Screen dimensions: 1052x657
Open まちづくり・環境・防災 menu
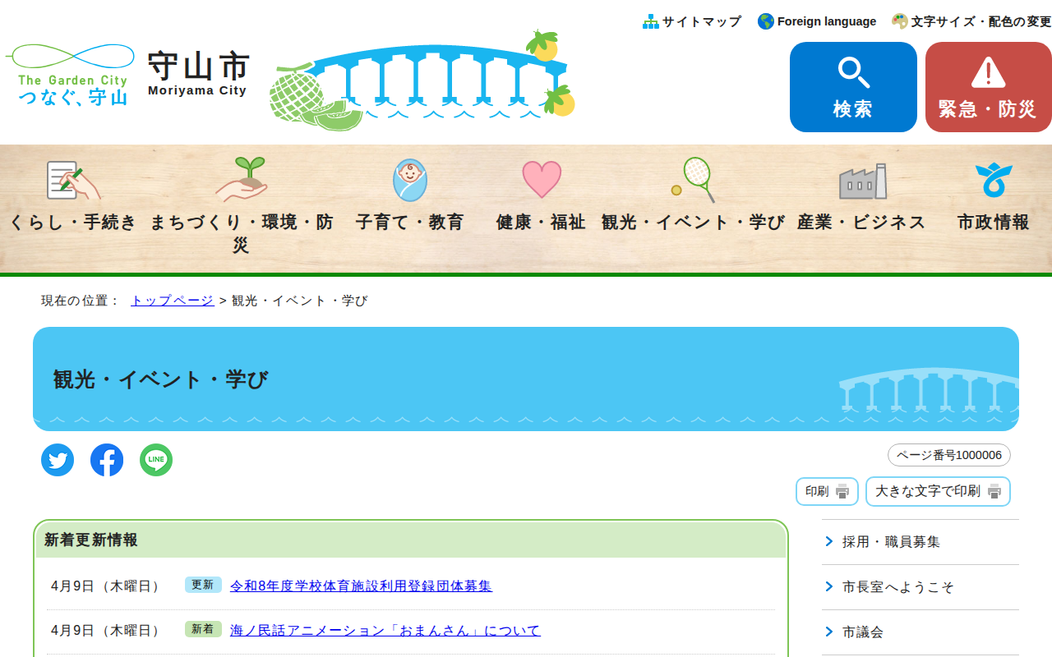point(242,233)
